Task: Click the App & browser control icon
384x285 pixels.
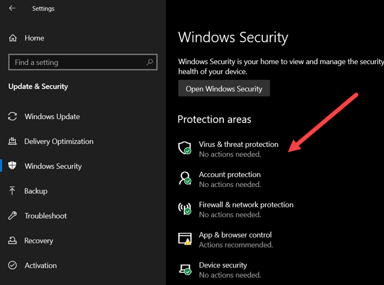Action: click(x=185, y=239)
